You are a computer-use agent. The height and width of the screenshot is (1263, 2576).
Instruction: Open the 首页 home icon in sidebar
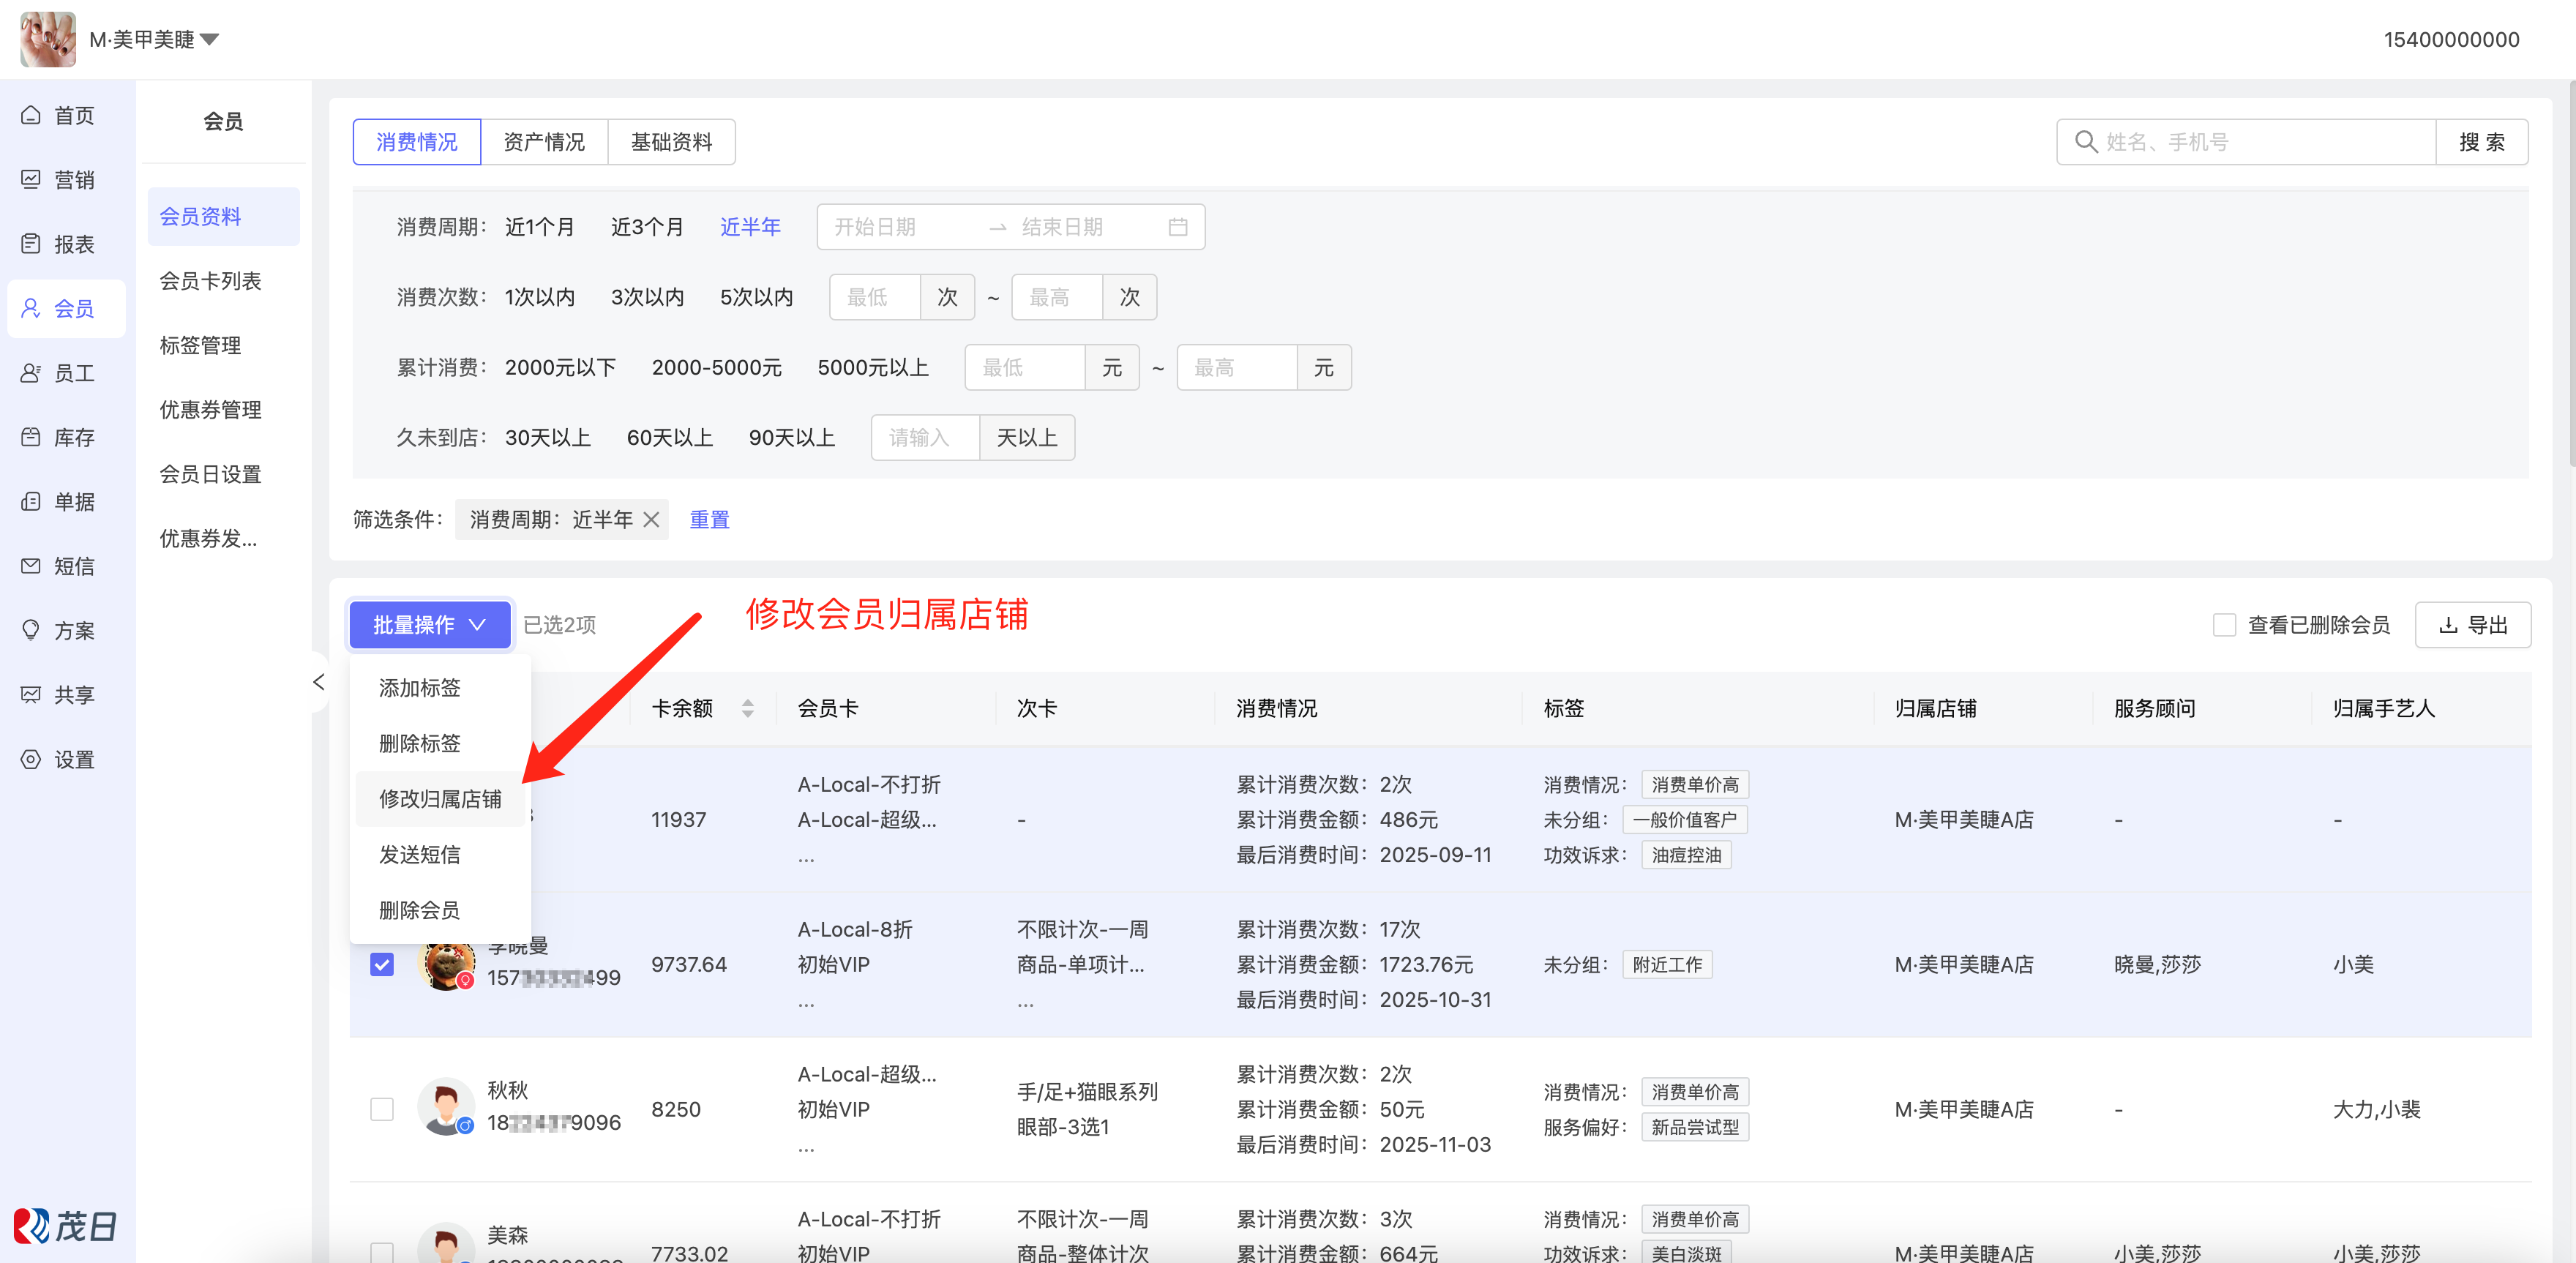(x=31, y=115)
